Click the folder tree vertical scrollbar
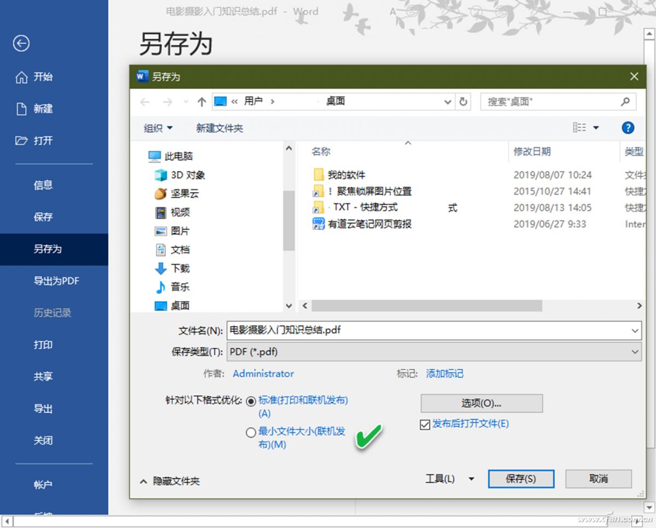 (x=289, y=221)
